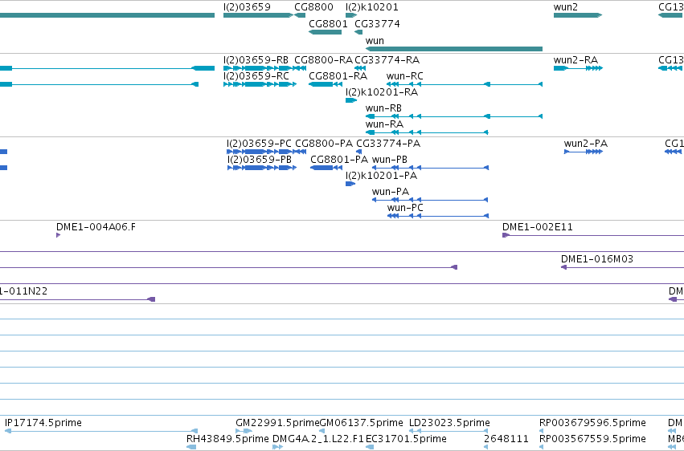Select the long wun gene bar

[453, 49]
